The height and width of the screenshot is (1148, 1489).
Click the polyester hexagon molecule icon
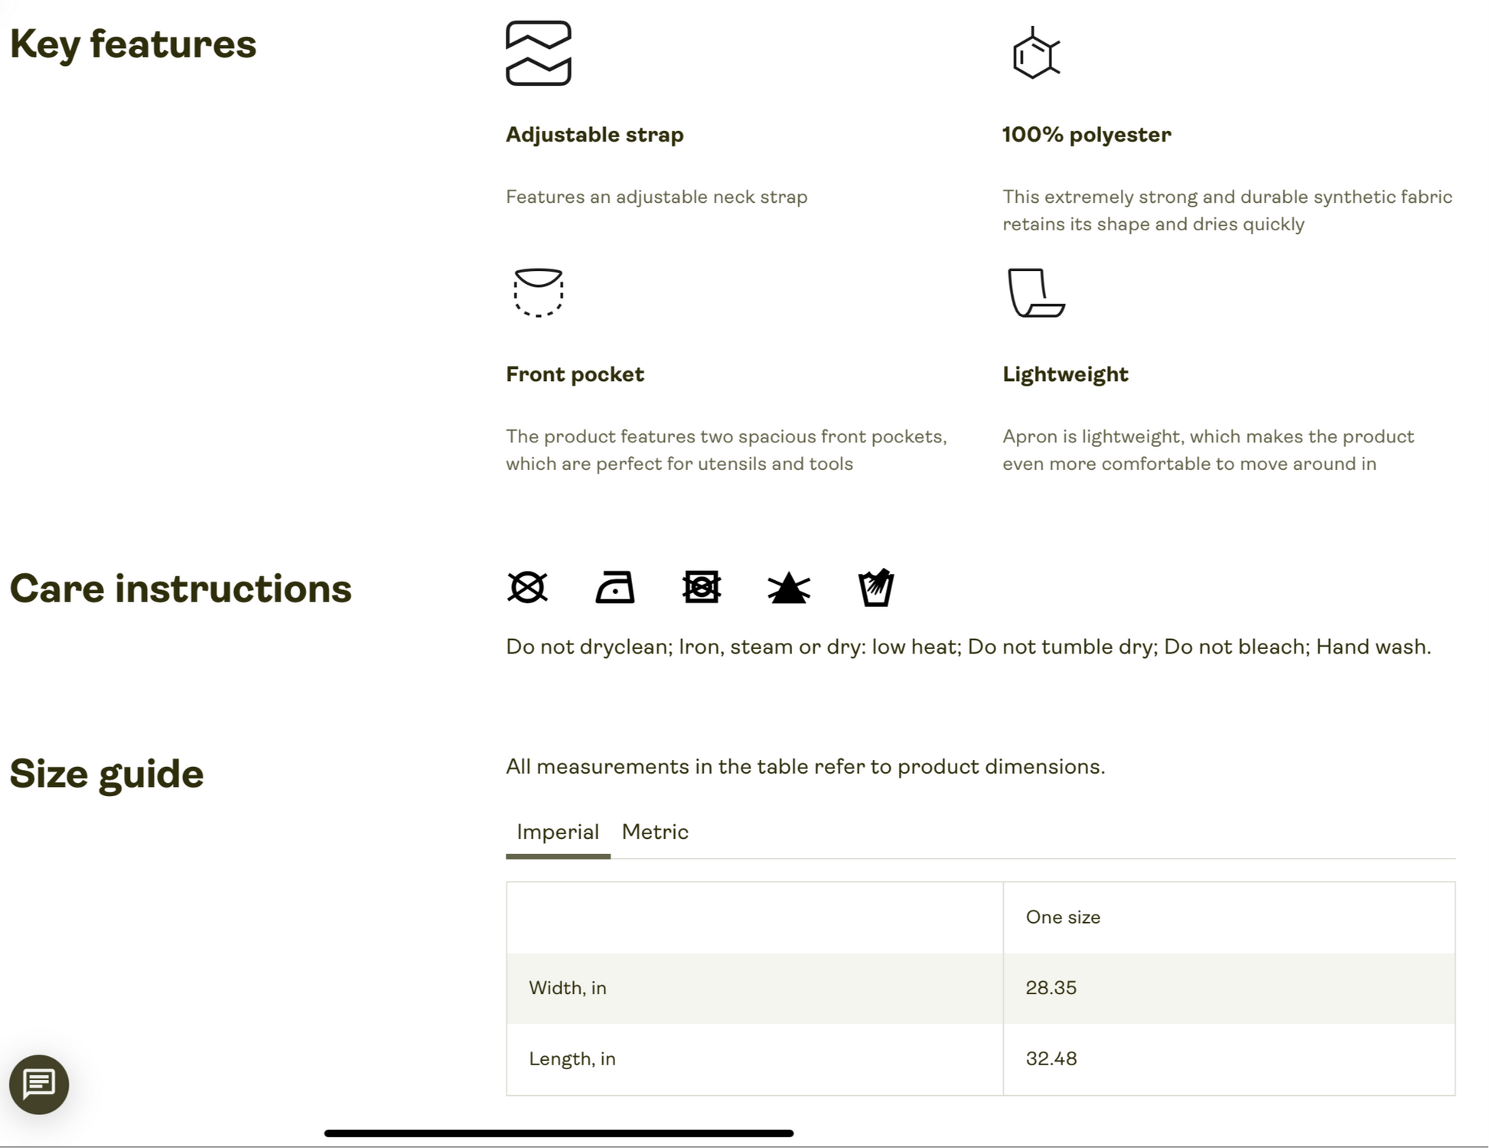(1036, 53)
